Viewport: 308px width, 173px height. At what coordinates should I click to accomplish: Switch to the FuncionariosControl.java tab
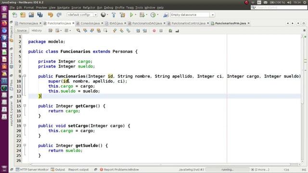(188, 24)
